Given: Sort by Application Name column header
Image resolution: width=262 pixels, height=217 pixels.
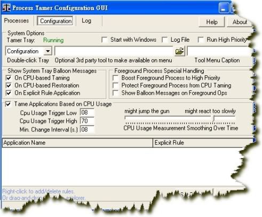Looking at the screenshot, I should coord(77,143).
